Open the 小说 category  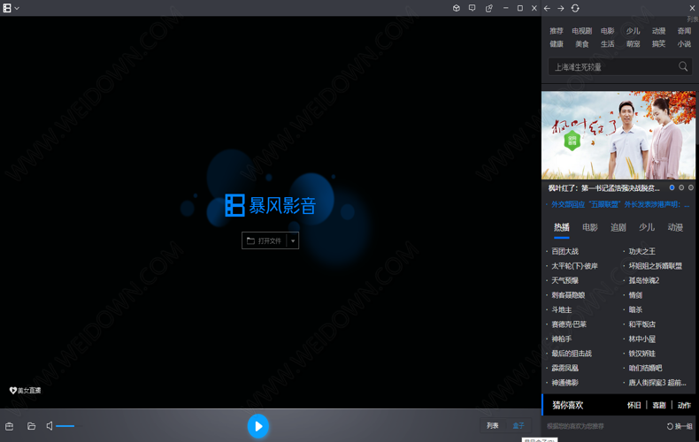click(x=684, y=43)
